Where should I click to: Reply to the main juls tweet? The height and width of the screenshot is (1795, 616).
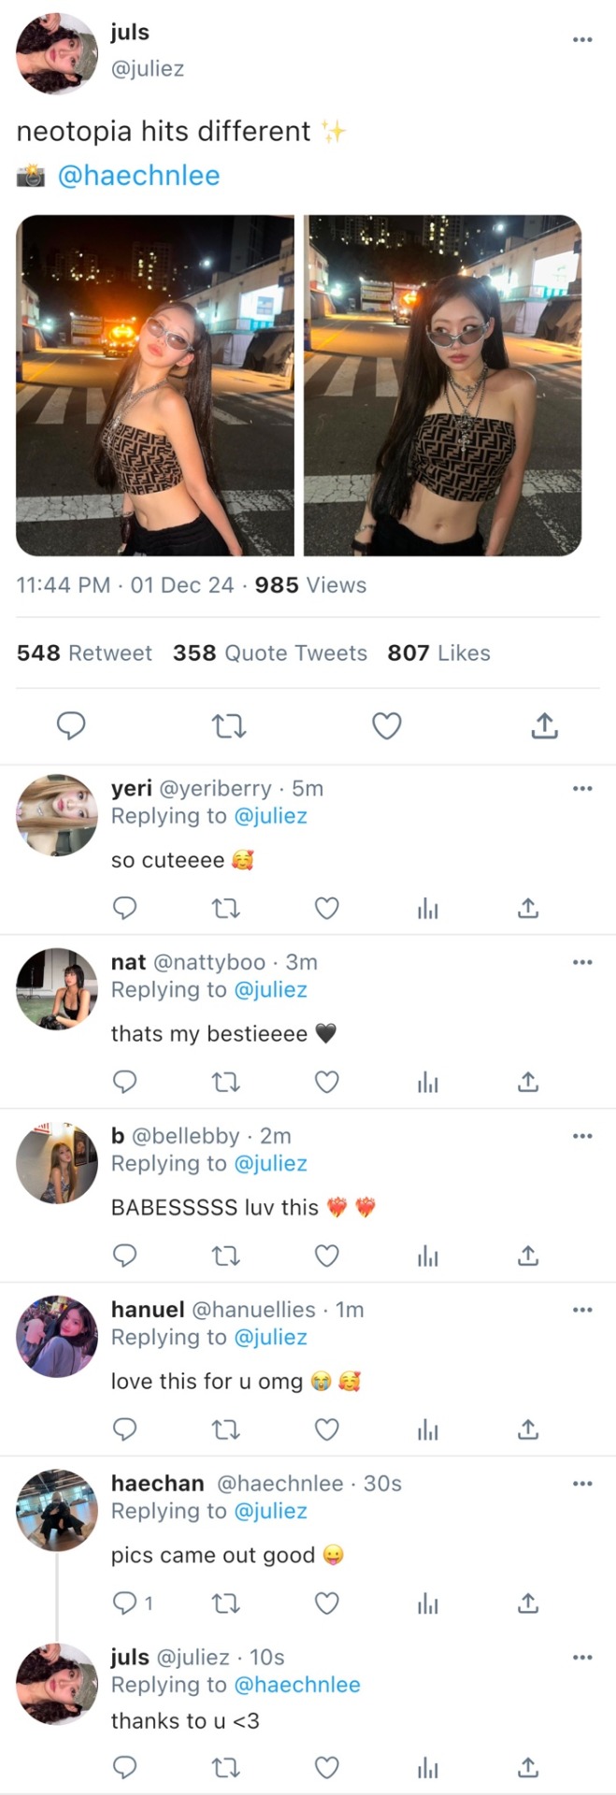click(x=72, y=725)
